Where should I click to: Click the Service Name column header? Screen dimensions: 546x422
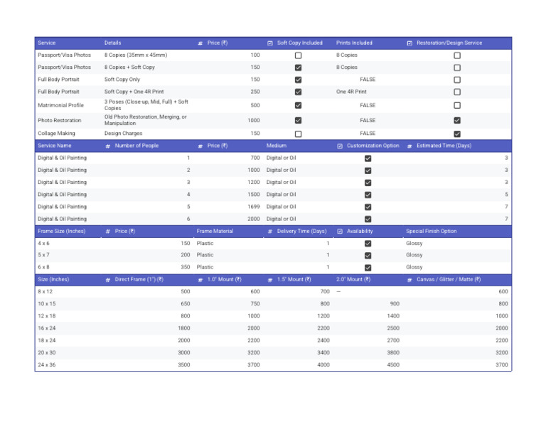click(x=54, y=146)
